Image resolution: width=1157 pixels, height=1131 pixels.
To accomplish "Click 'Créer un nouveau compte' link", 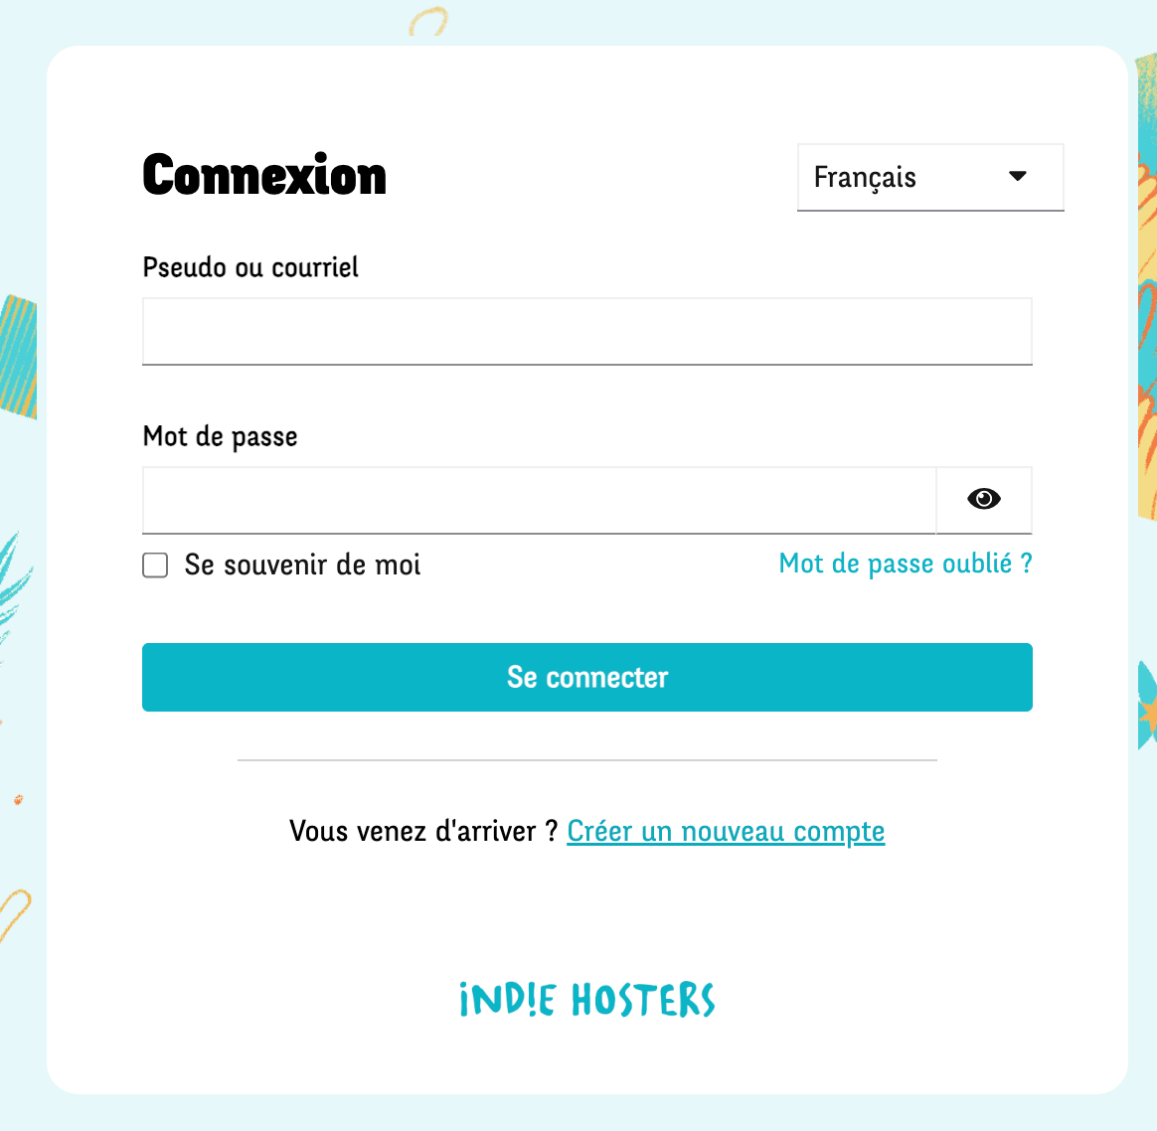I will 726,831.
